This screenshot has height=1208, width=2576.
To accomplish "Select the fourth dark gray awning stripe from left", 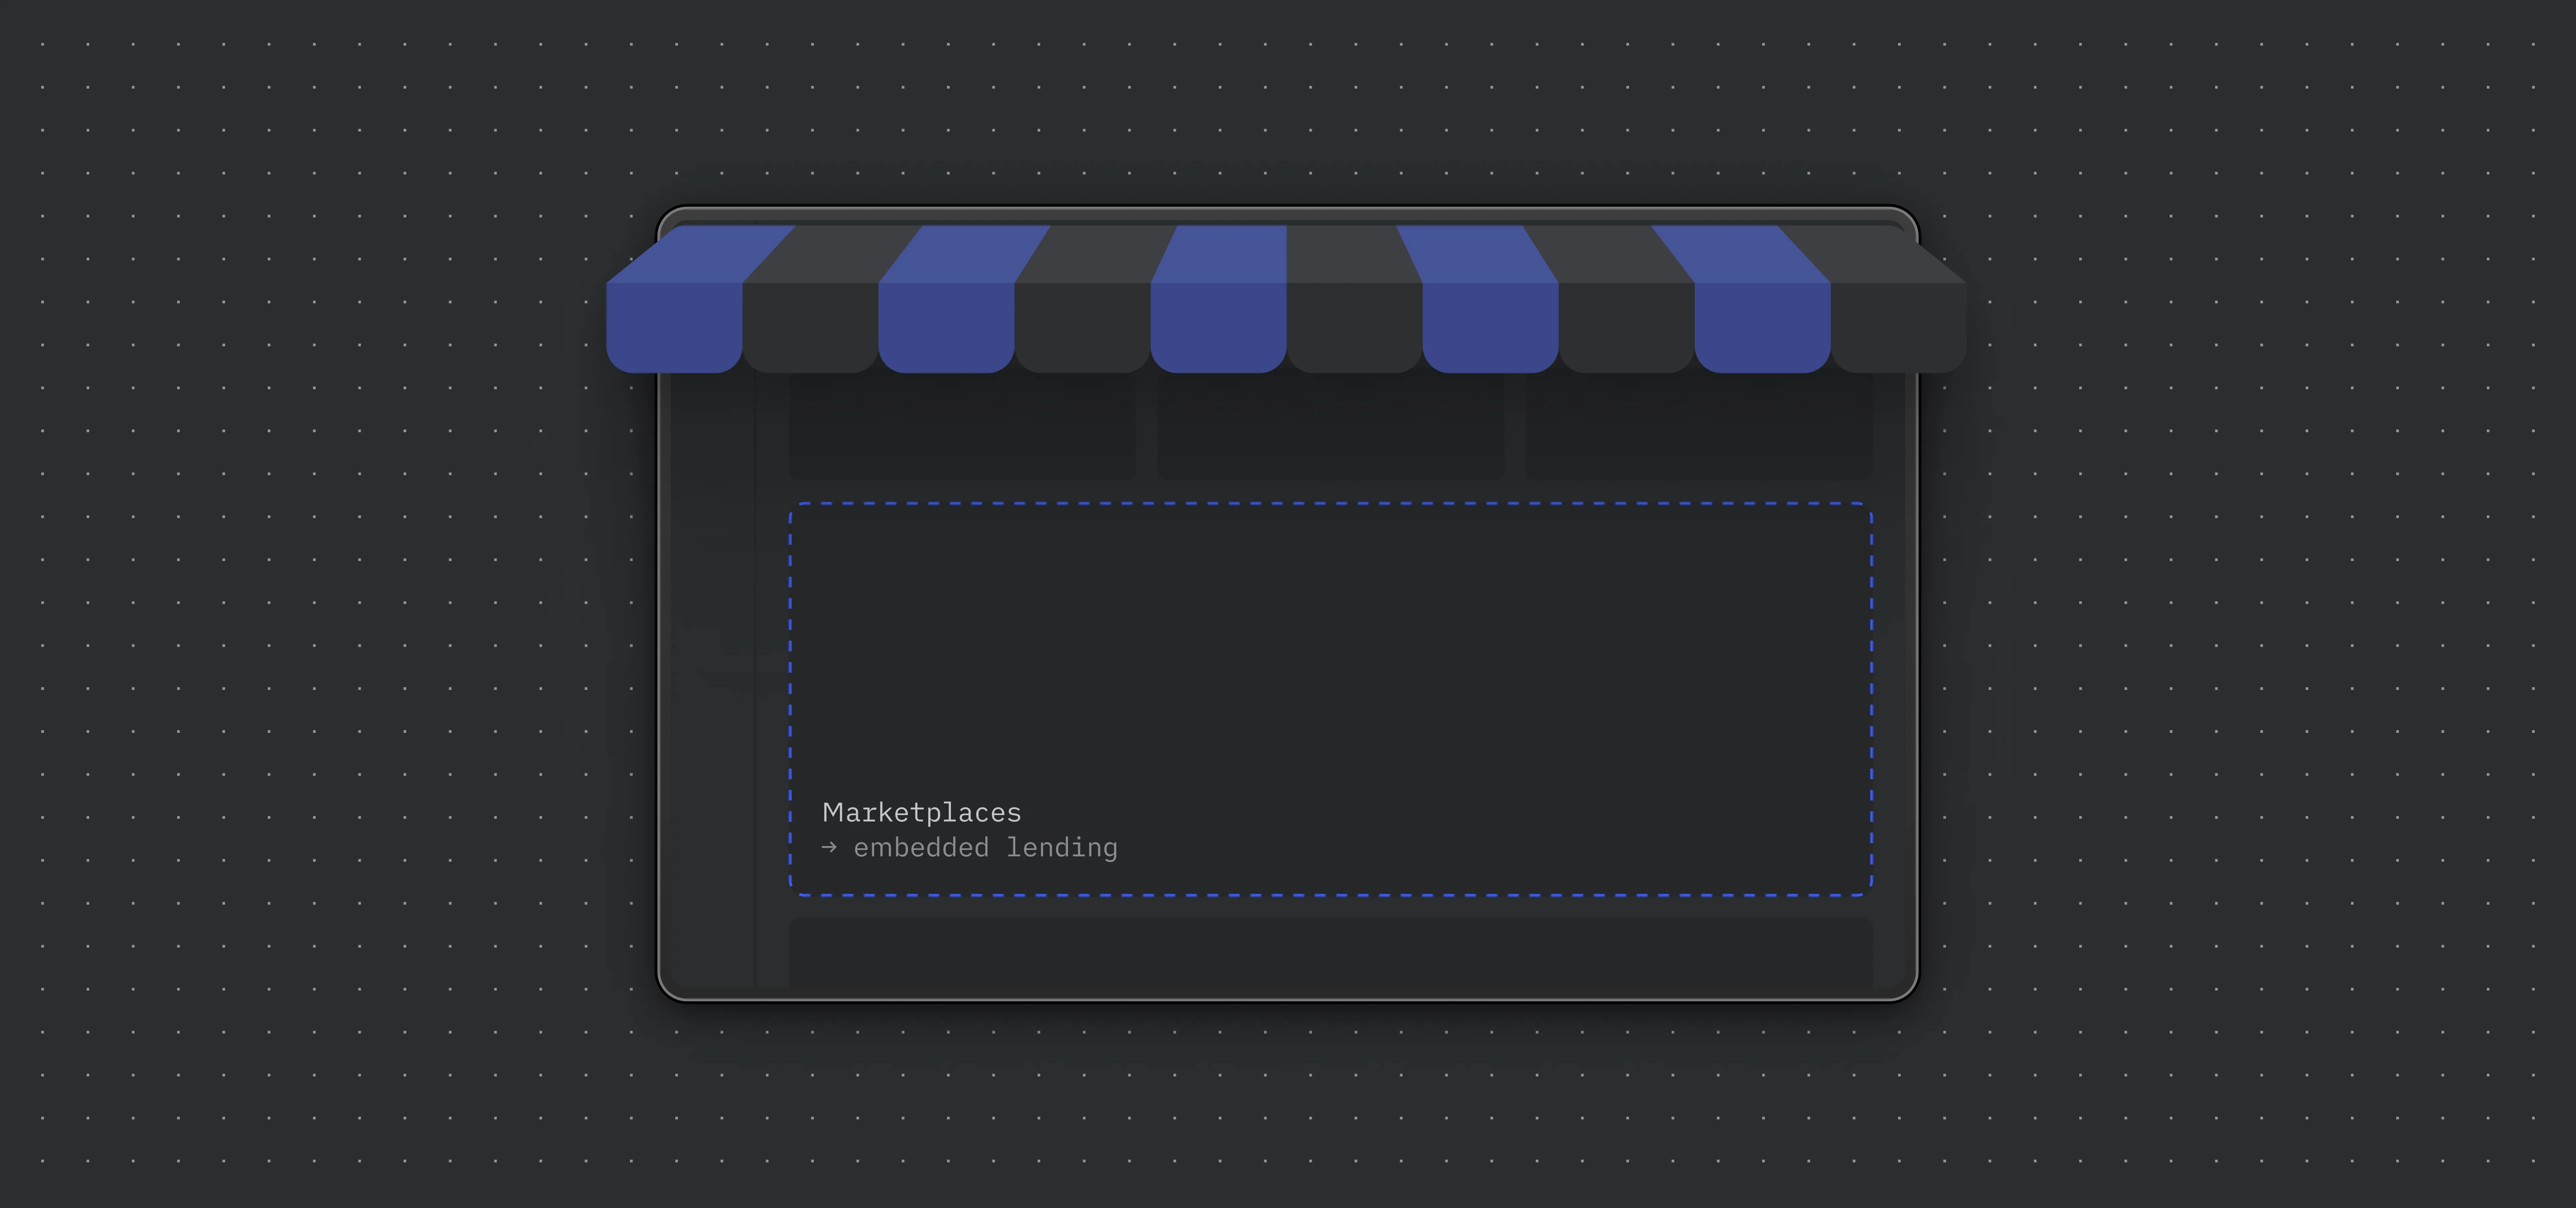I will pos(1626,325).
